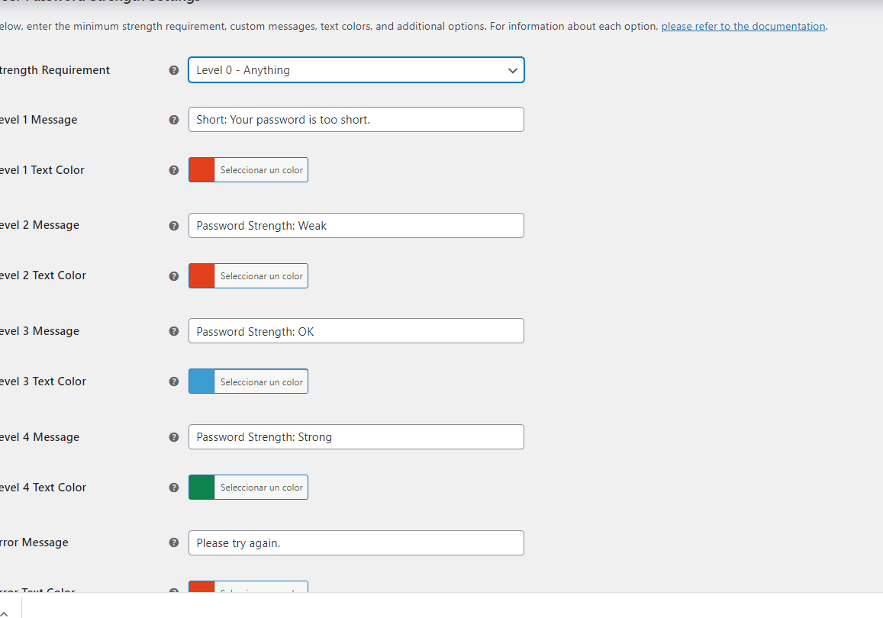Click help icon for Level 3 Text Color
Viewport: 883px width, 618px height.
pos(174,381)
